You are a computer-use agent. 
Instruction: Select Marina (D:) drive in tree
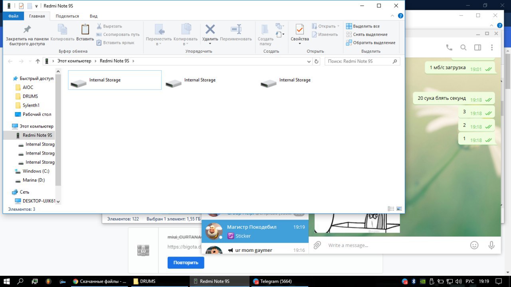click(x=34, y=180)
